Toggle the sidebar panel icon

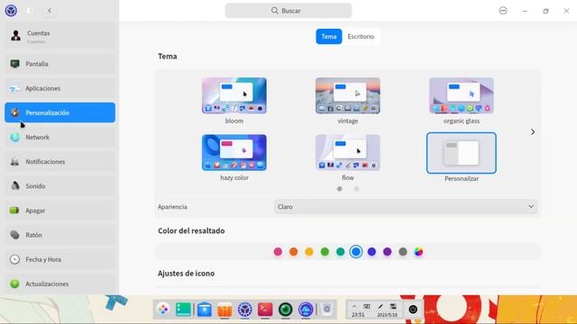[30, 11]
